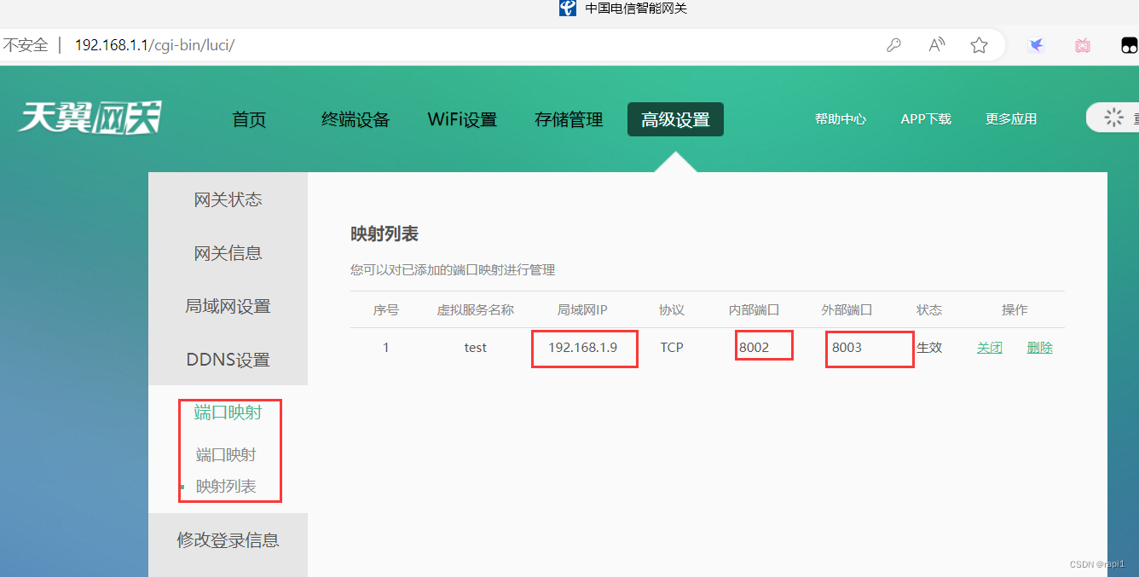Collapse the green 端口映射 section header
The image size is (1139, 577).
228,413
